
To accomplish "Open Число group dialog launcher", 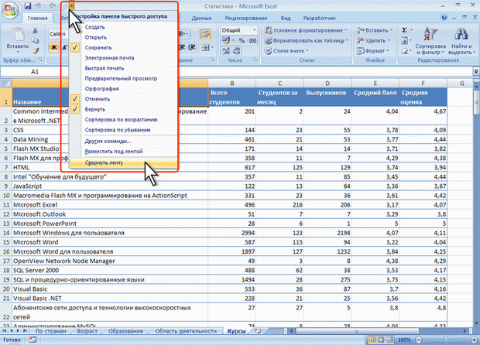I will [x=255, y=60].
